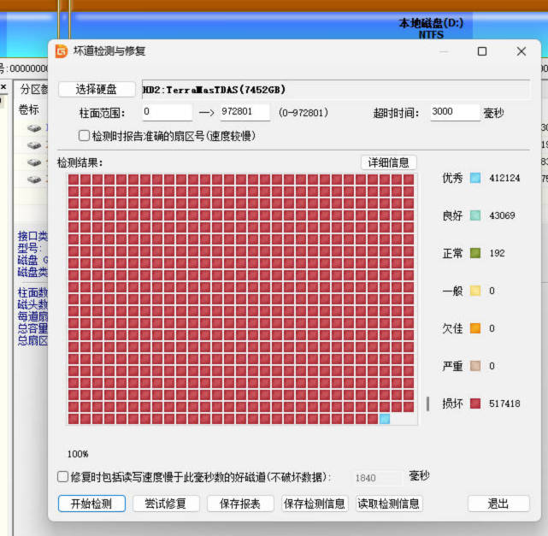Click the fourth disk icon in the background volume list

coord(34,180)
